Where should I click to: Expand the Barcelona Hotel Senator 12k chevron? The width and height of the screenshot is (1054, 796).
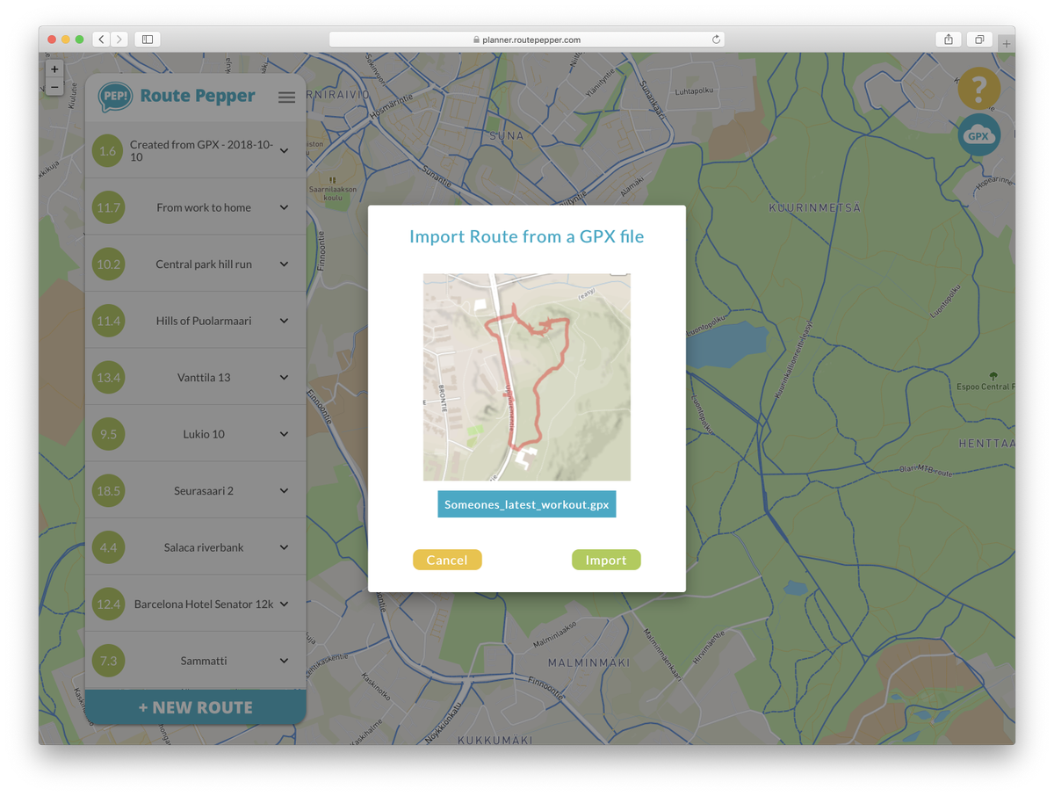[x=284, y=604]
